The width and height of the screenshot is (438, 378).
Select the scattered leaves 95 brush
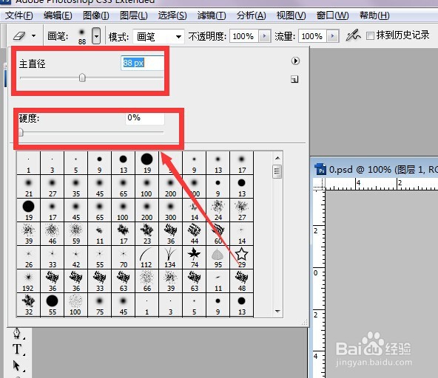[218, 258]
